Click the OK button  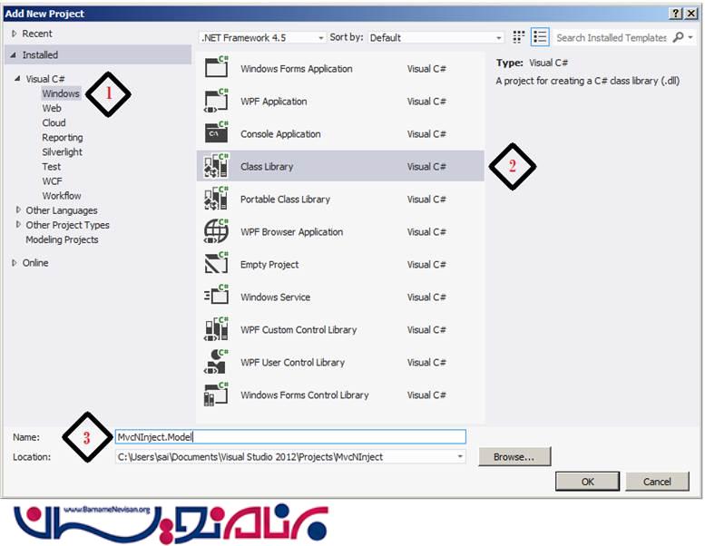[587, 482]
